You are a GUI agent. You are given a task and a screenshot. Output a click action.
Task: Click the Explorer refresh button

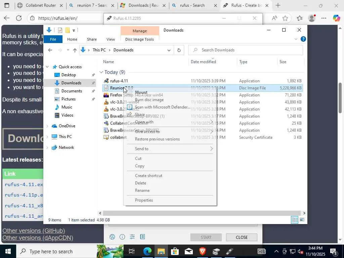point(179,50)
